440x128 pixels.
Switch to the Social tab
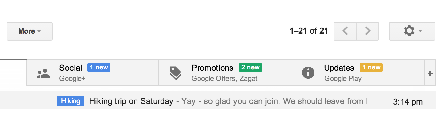(92, 73)
